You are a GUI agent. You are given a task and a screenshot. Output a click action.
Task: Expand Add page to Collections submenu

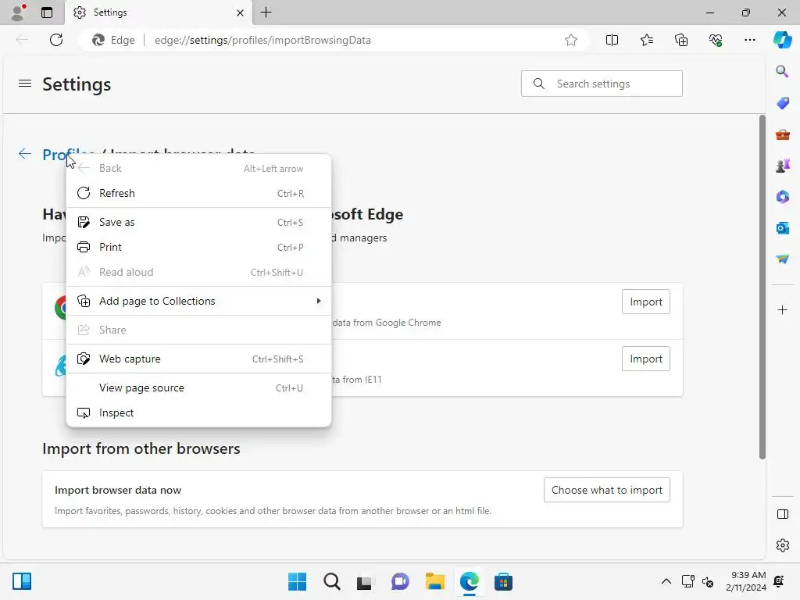[199, 301]
